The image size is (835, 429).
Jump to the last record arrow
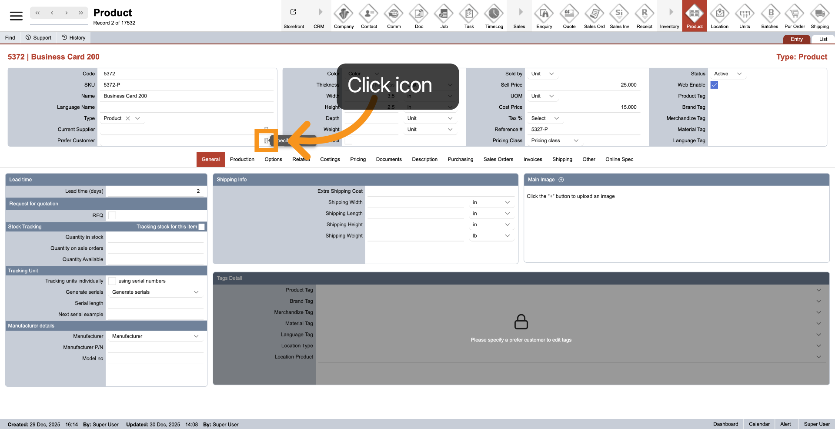tap(81, 13)
